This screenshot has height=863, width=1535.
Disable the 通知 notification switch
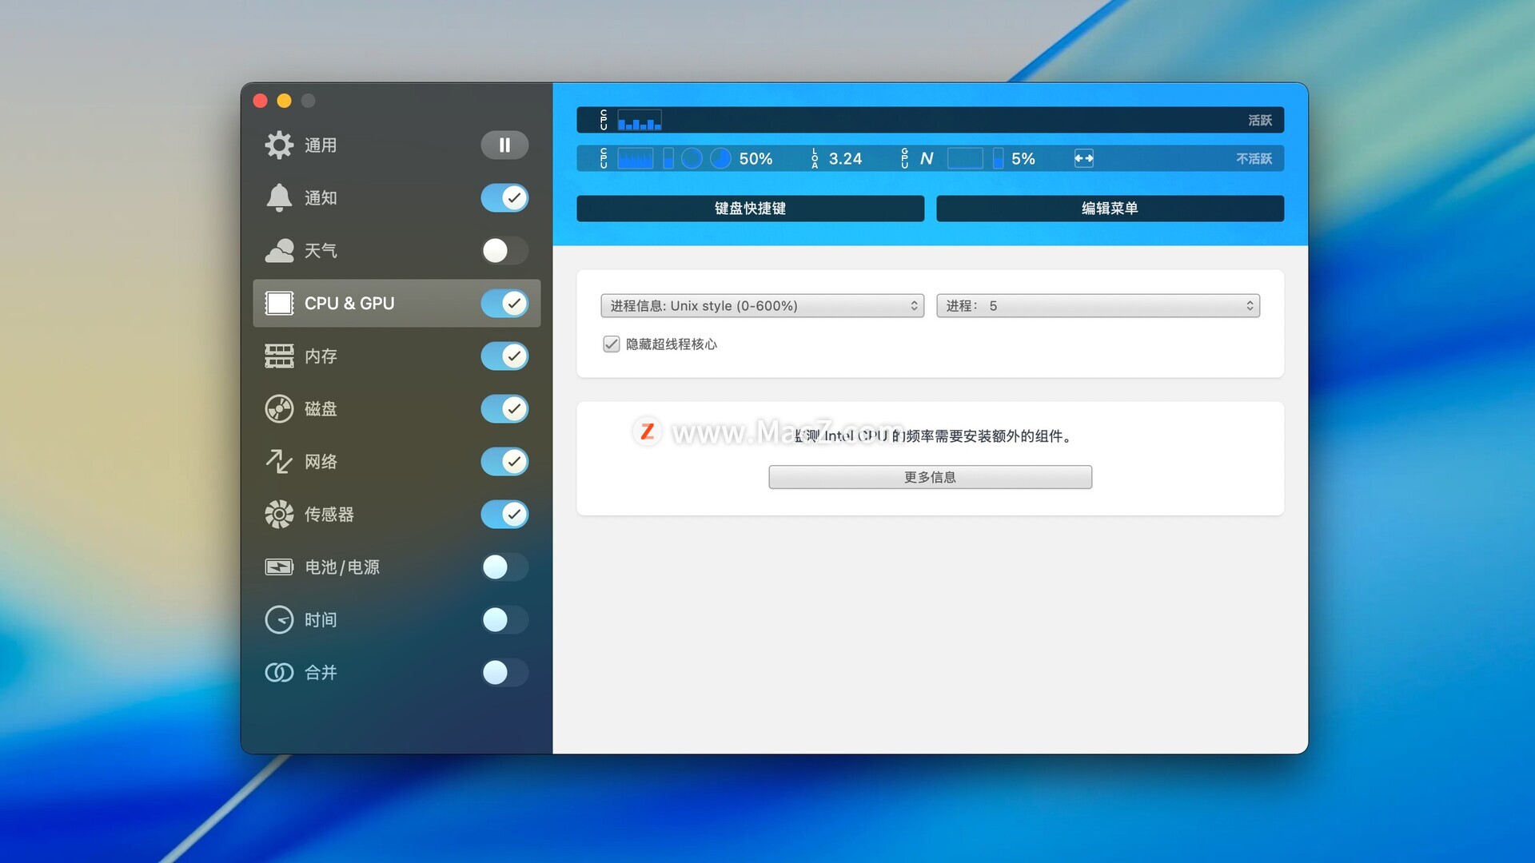[504, 197]
